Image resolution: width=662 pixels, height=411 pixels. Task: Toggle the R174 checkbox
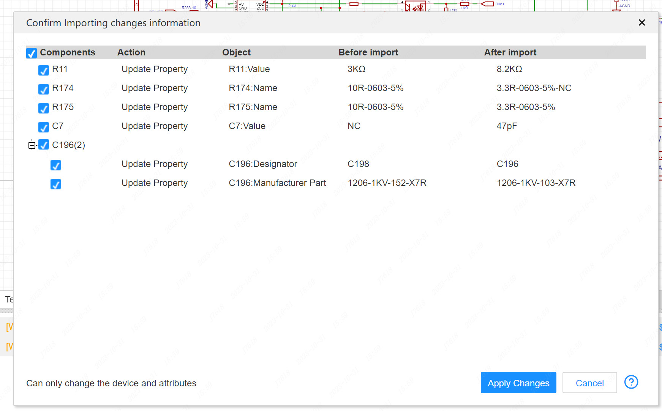(44, 89)
